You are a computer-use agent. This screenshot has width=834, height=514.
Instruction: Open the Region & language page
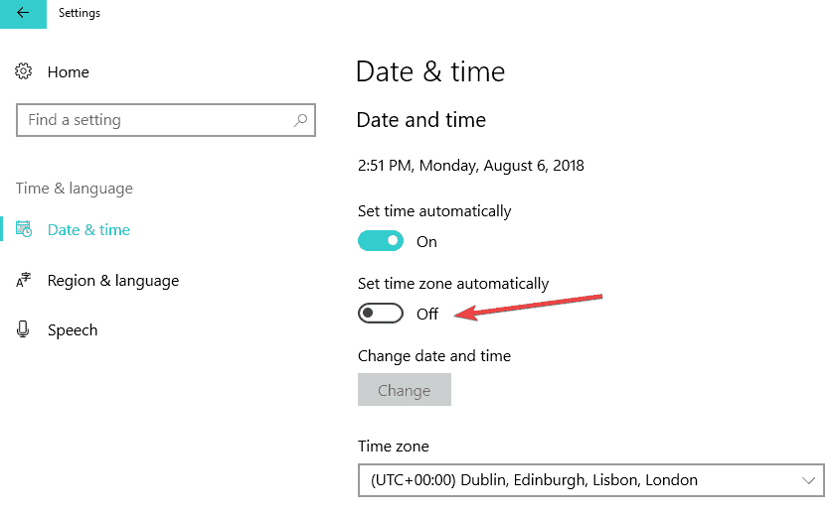112,281
